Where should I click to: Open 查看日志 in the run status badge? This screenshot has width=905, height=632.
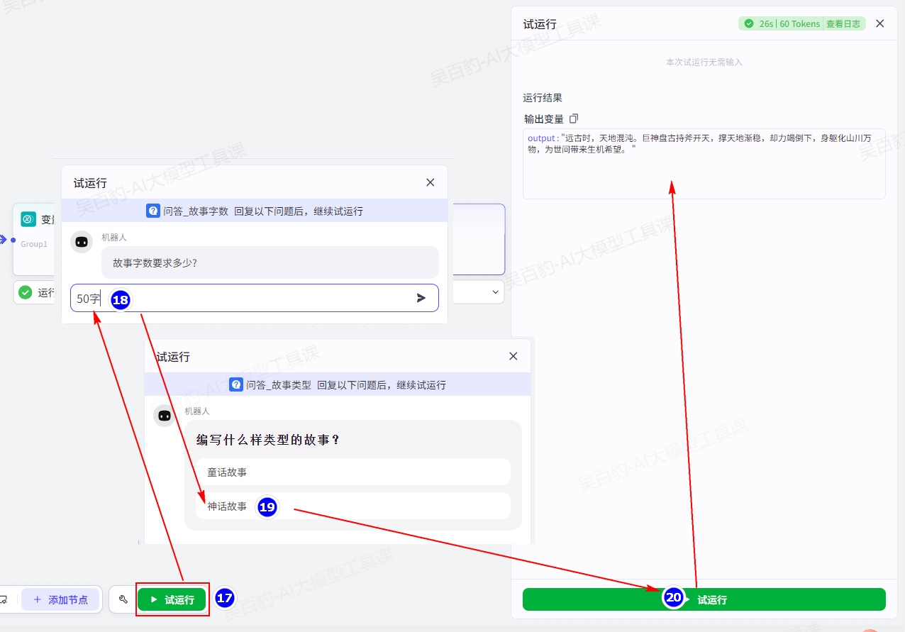point(843,23)
